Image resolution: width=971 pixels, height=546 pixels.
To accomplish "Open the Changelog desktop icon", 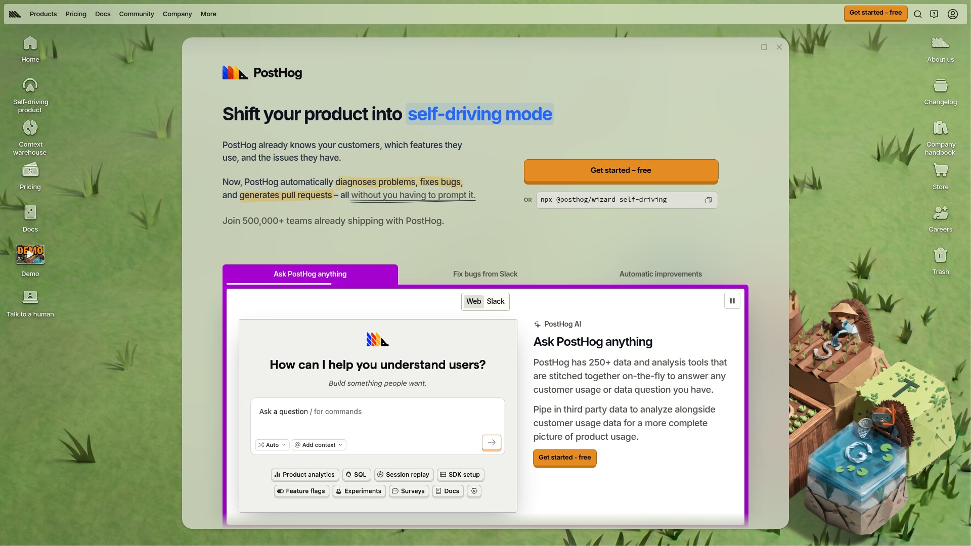I will (x=941, y=92).
